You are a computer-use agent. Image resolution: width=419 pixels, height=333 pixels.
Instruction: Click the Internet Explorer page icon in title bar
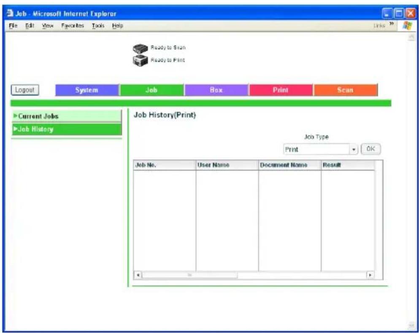tap(10, 13)
